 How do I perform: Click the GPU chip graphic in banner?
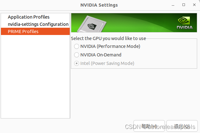pyautogui.click(x=92, y=24)
